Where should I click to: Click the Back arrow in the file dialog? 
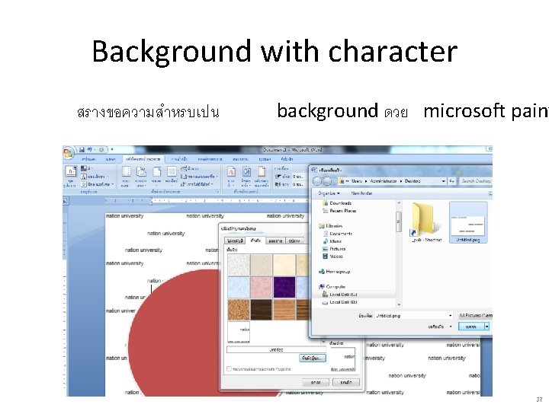coord(317,181)
